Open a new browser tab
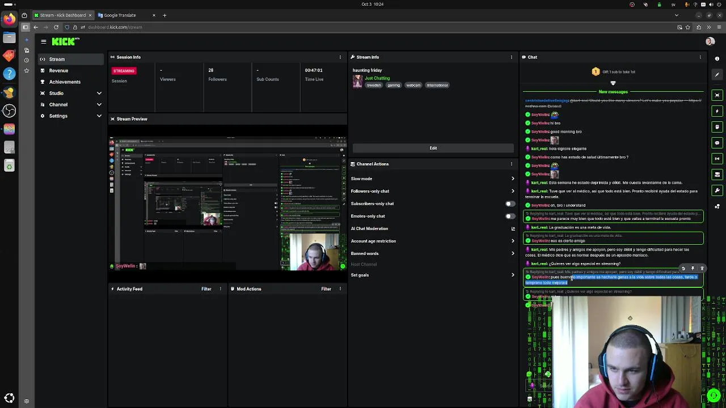The height and width of the screenshot is (408, 726). coord(164,15)
